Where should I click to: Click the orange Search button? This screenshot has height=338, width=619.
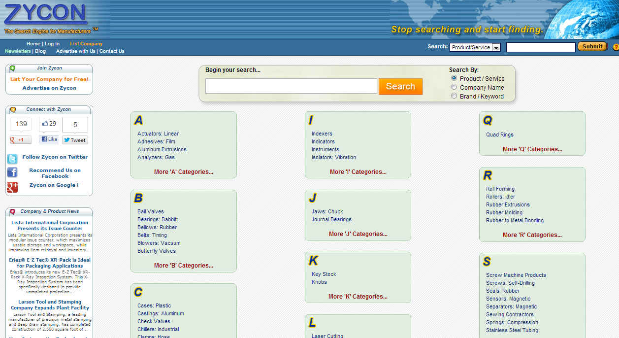click(x=400, y=86)
